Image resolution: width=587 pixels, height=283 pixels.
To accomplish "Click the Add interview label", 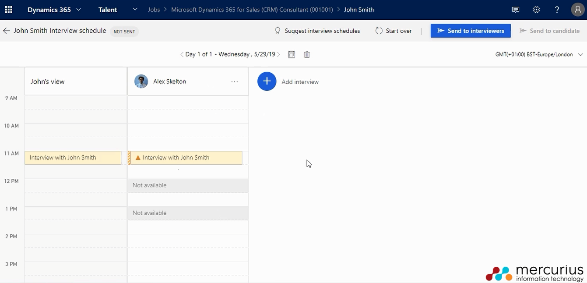I will [300, 82].
